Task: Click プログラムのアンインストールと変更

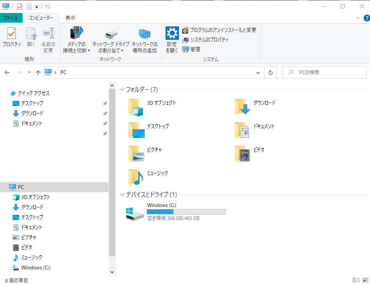Action: coord(219,30)
